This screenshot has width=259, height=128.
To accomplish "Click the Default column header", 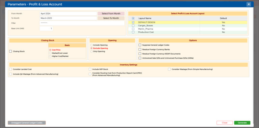I will click(223, 18).
